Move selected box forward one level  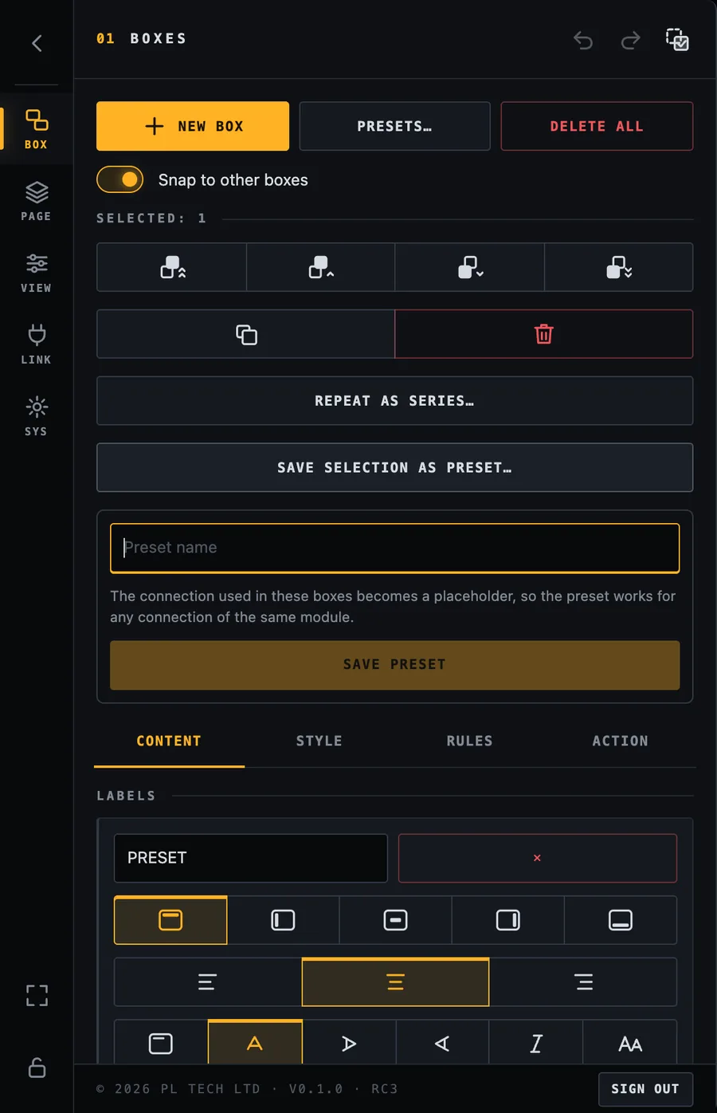pos(321,267)
